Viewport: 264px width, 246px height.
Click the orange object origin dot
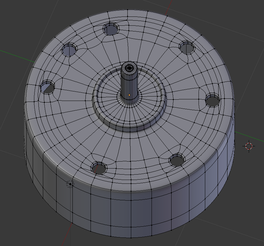pyautogui.click(x=129, y=95)
